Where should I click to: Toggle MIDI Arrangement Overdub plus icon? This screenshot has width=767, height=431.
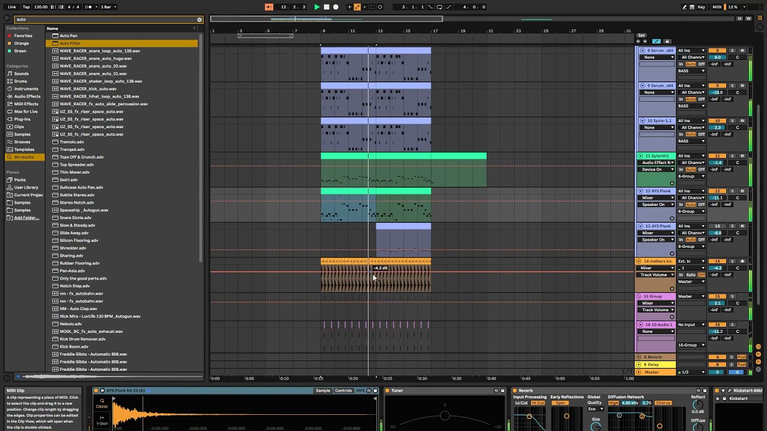(x=349, y=7)
